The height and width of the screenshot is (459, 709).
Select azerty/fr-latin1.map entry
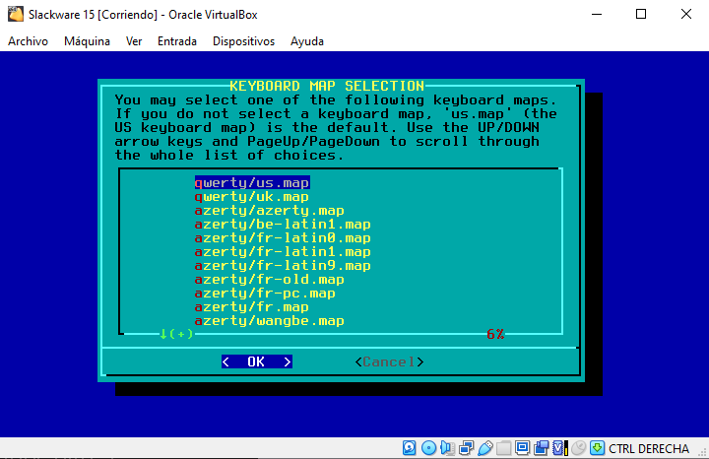click(x=283, y=252)
